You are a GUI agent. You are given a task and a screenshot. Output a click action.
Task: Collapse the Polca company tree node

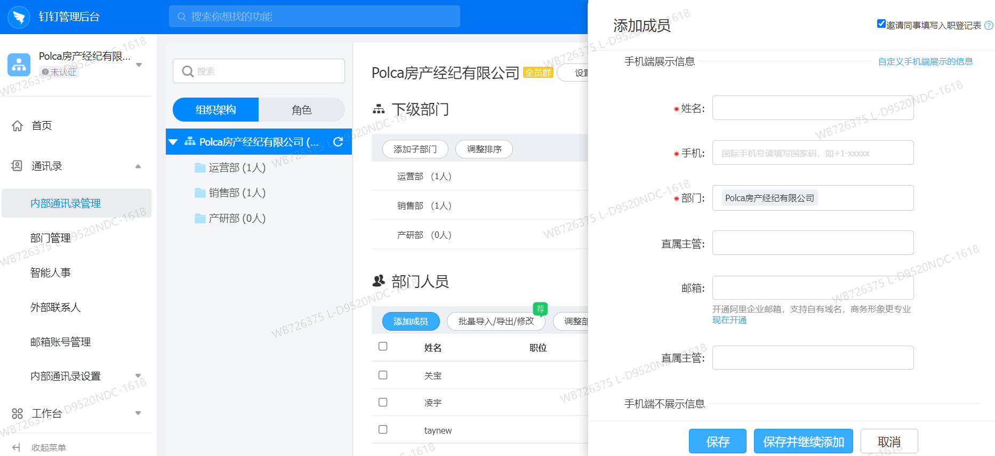(x=173, y=142)
